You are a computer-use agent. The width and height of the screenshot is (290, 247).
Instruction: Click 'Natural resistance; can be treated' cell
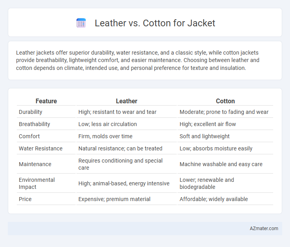[x=120, y=148]
